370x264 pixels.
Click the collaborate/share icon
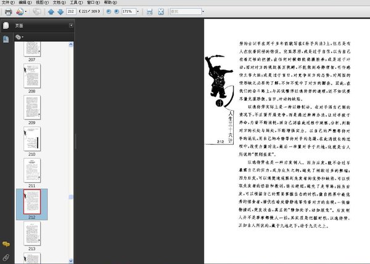[x=20, y=12]
